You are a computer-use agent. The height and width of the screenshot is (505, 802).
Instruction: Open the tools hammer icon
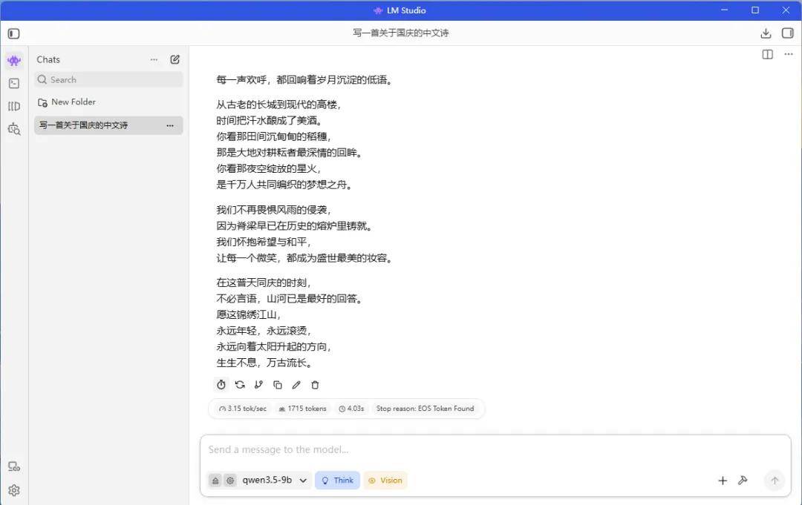pyautogui.click(x=743, y=481)
